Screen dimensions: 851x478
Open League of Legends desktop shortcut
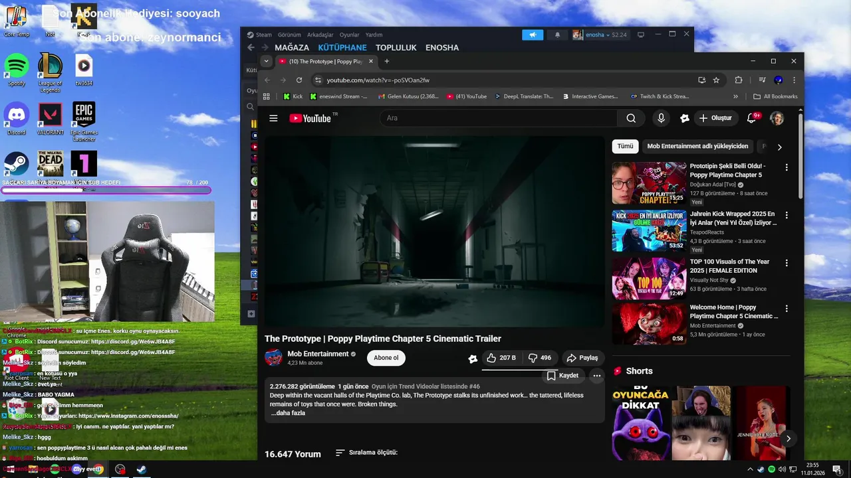[50, 73]
